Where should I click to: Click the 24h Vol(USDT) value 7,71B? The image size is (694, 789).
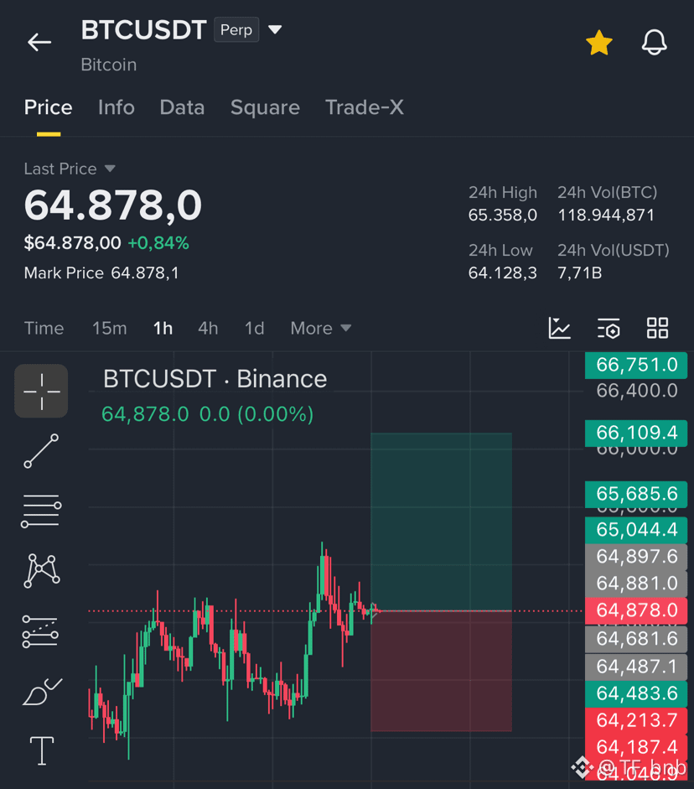(x=580, y=273)
